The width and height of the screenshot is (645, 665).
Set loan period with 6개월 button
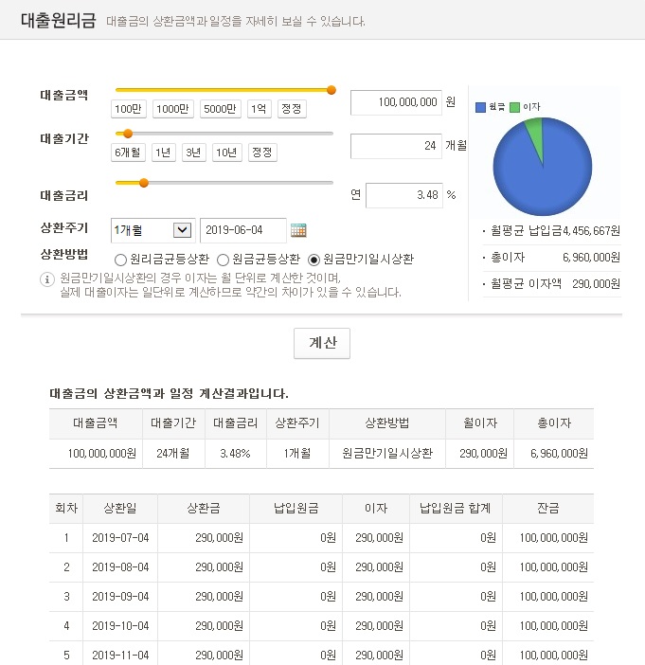tap(128, 153)
